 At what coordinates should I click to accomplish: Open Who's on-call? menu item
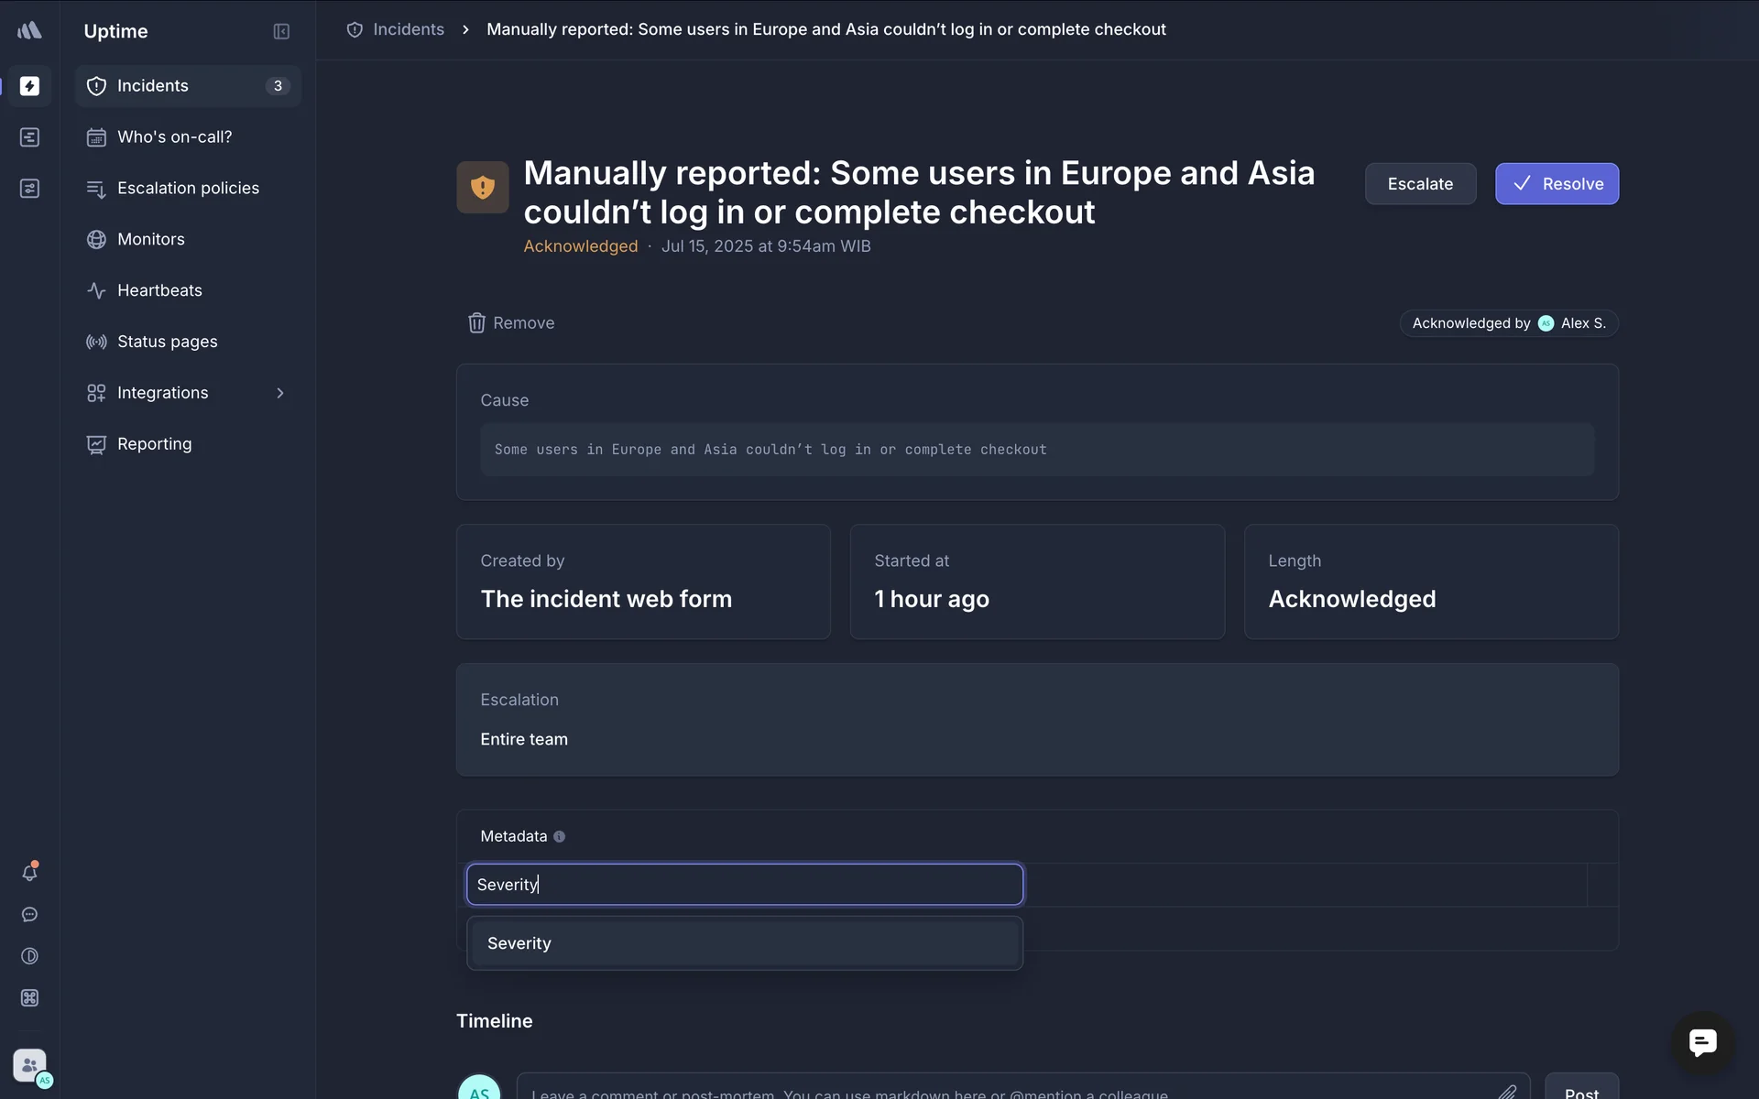tap(174, 136)
